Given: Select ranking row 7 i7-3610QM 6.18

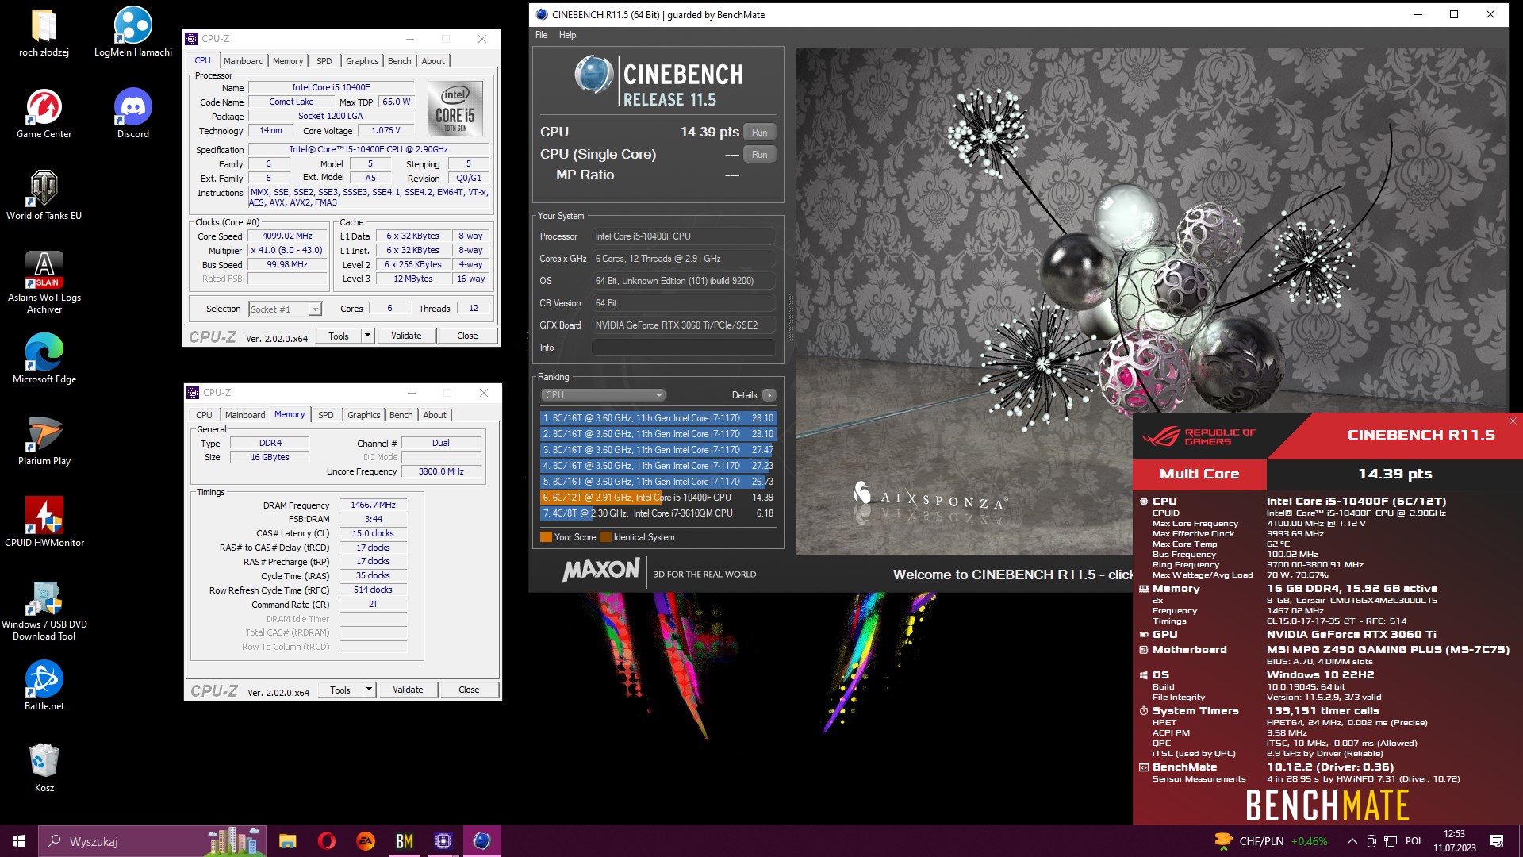Looking at the screenshot, I should 658,513.
